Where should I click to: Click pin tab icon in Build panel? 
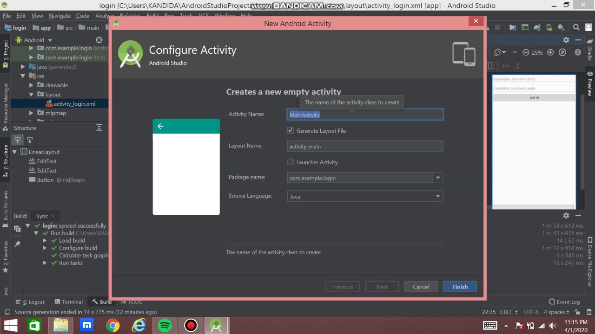17,244
